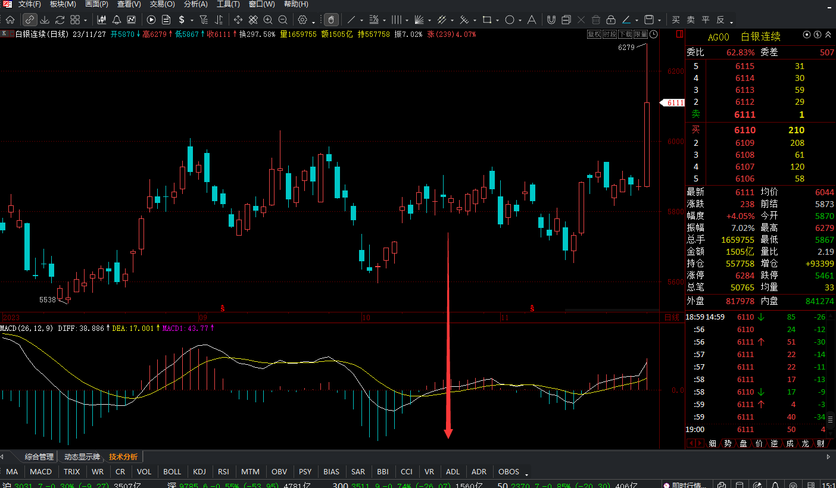
Task: Click the dollar sign icon
Action: point(182,20)
